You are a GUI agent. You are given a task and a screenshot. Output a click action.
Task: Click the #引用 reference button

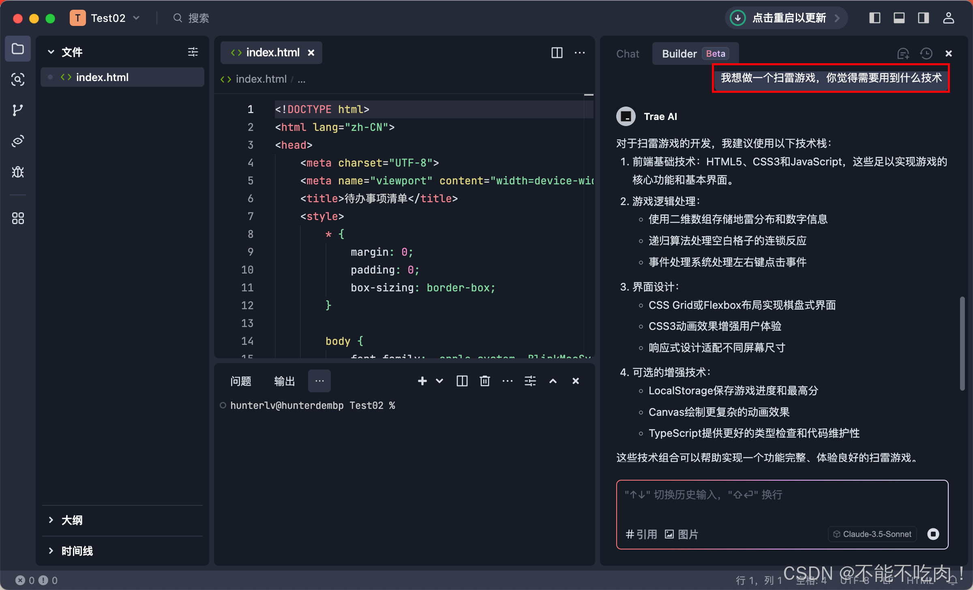641,534
